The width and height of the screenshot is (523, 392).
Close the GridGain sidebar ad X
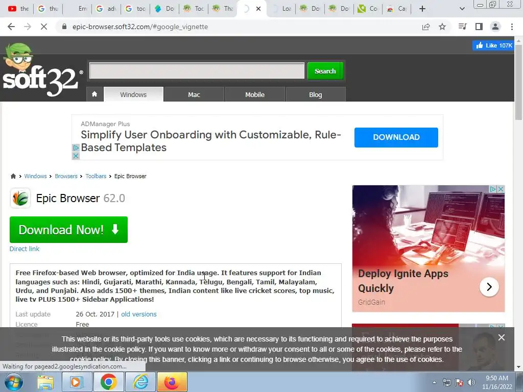coord(501,189)
